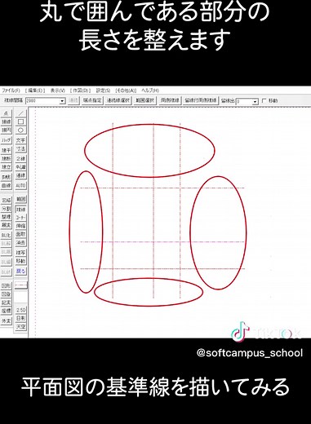
Task: Click the 留線付両側複線 button
Action: (201, 100)
